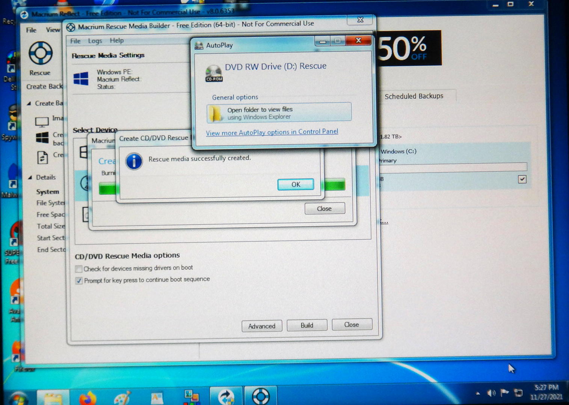
Task: Click Close in the burning progress dialog
Action: (x=324, y=209)
